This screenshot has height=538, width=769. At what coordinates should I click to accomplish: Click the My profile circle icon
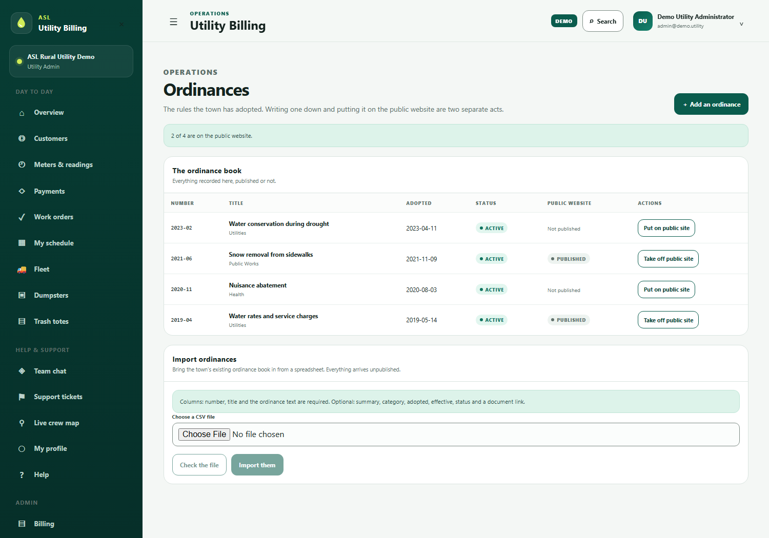pyautogui.click(x=22, y=449)
